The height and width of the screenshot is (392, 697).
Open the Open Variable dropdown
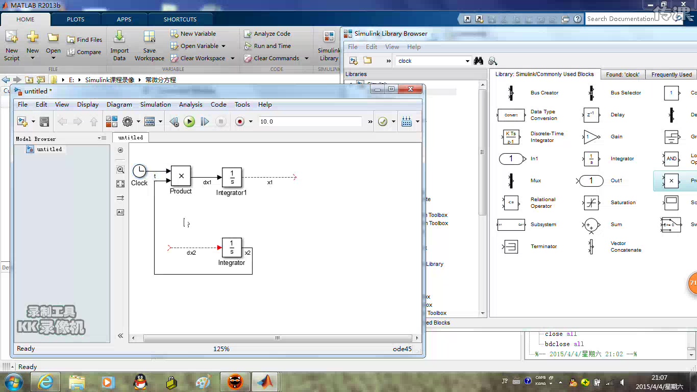point(198,46)
